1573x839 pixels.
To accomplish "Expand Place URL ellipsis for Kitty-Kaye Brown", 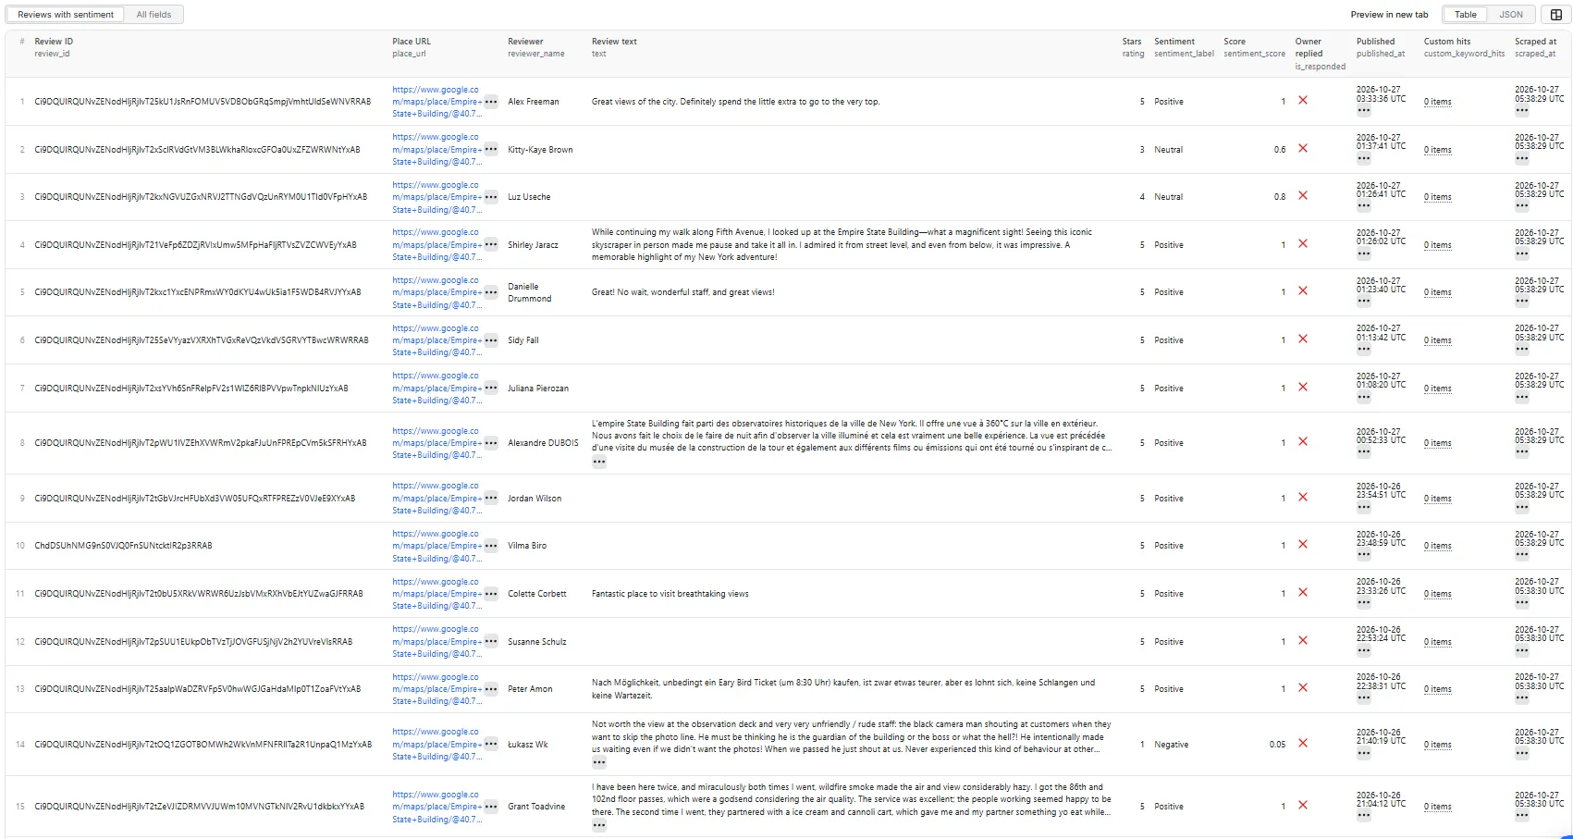I will point(491,149).
